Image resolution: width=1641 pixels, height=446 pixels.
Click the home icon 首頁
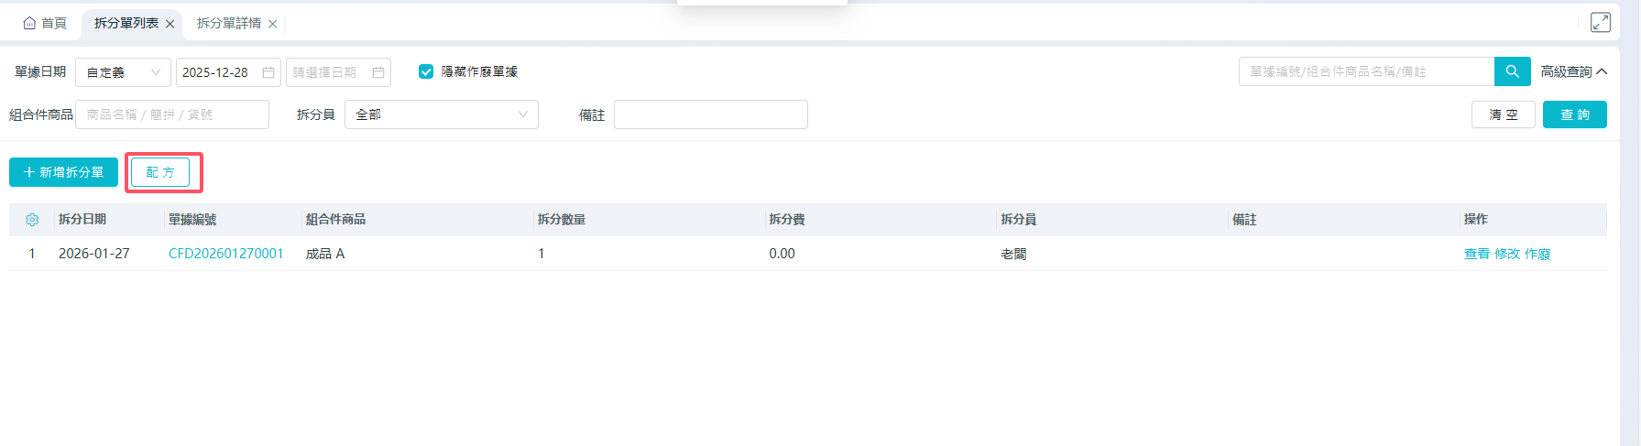[45, 23]
